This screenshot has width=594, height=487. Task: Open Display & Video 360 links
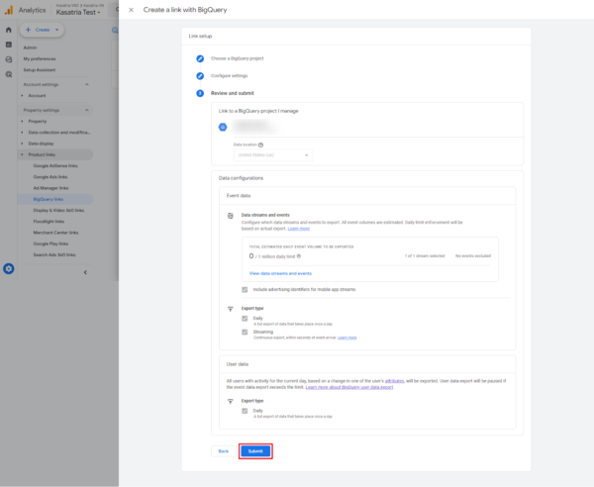point(58,211)
